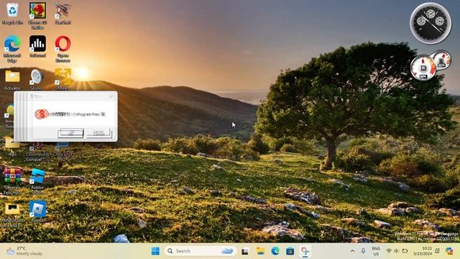Click the battery tray icon
460x259 pixels.
405,251
